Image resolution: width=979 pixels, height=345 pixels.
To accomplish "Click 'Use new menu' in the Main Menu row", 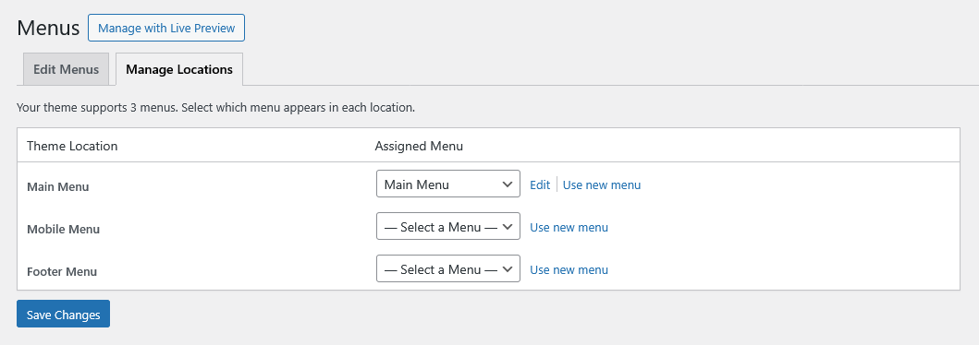I will point(602,185).
